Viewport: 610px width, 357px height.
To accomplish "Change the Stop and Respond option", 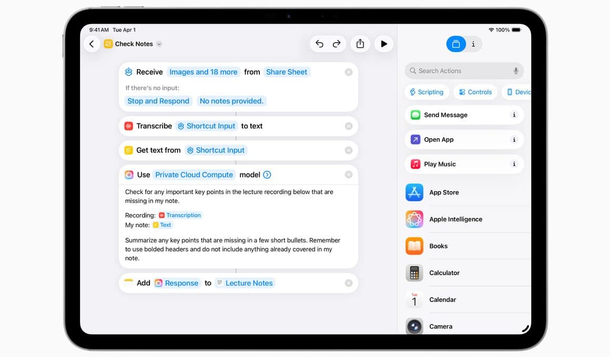I will (x=158, y=101).
